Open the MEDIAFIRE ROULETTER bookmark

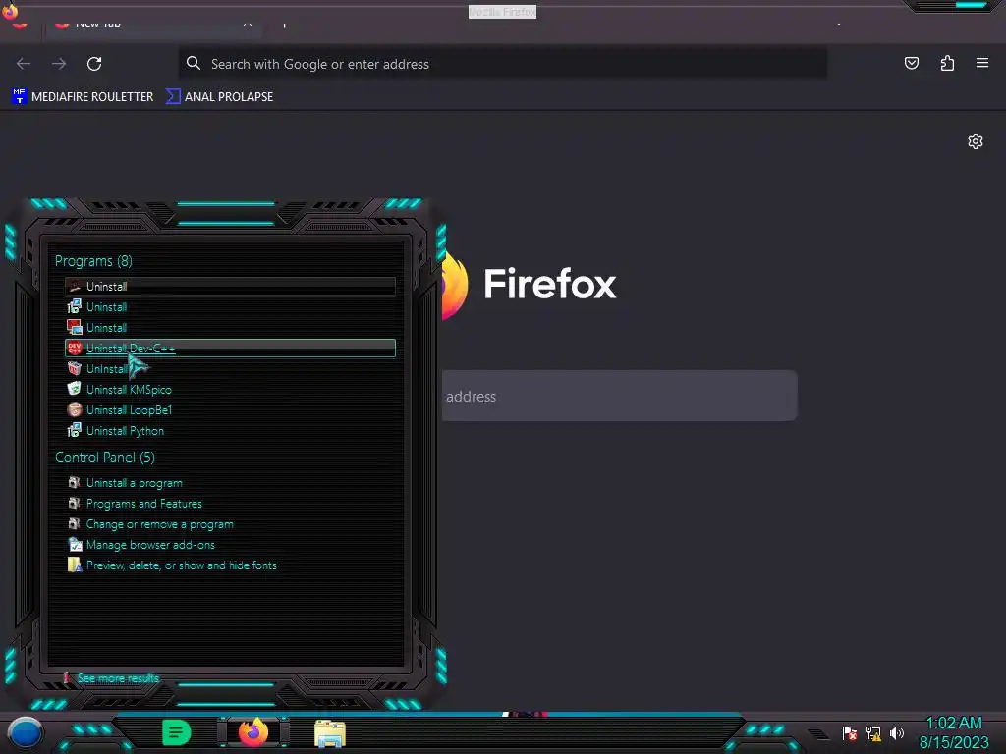pos(83,97)
